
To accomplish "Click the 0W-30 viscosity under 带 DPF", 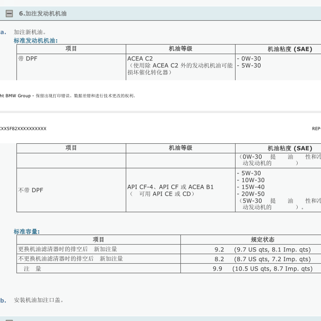I will click(x=251, y=58).
